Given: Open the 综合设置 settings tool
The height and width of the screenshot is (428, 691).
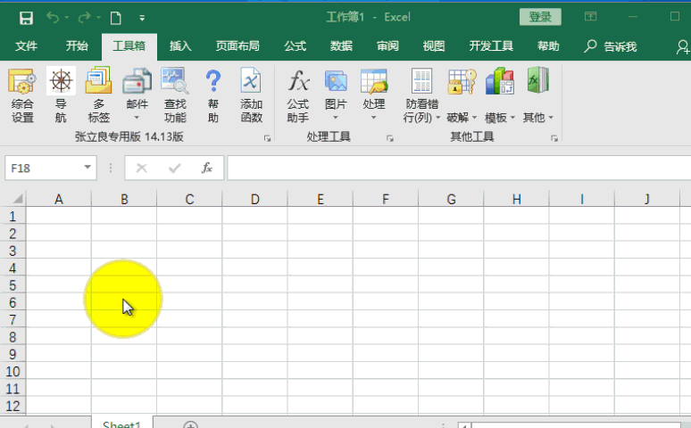Looking at the screenshot, I should pos(22,95).
